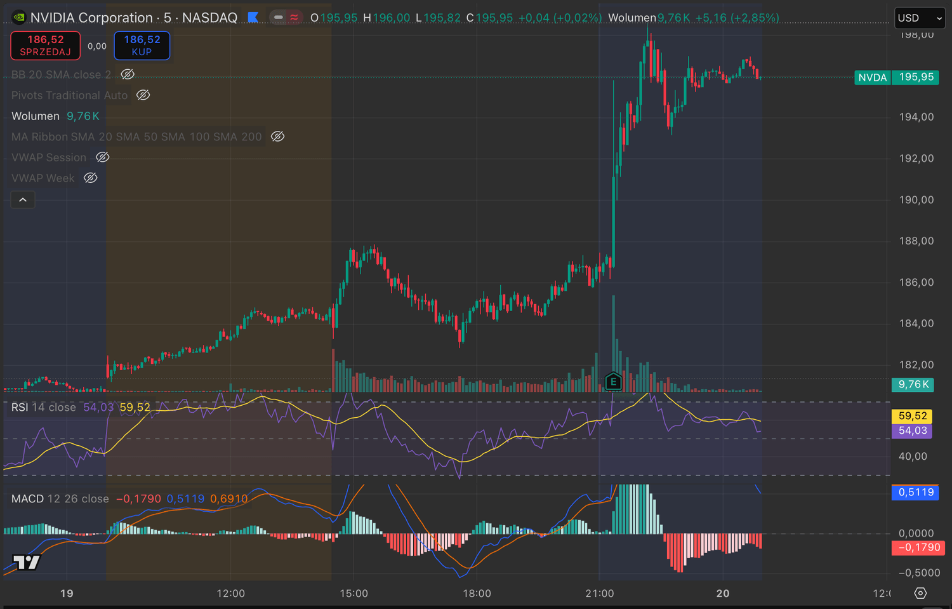
Task: Select the Wolumen indicator legend
Action: (36, 116)
